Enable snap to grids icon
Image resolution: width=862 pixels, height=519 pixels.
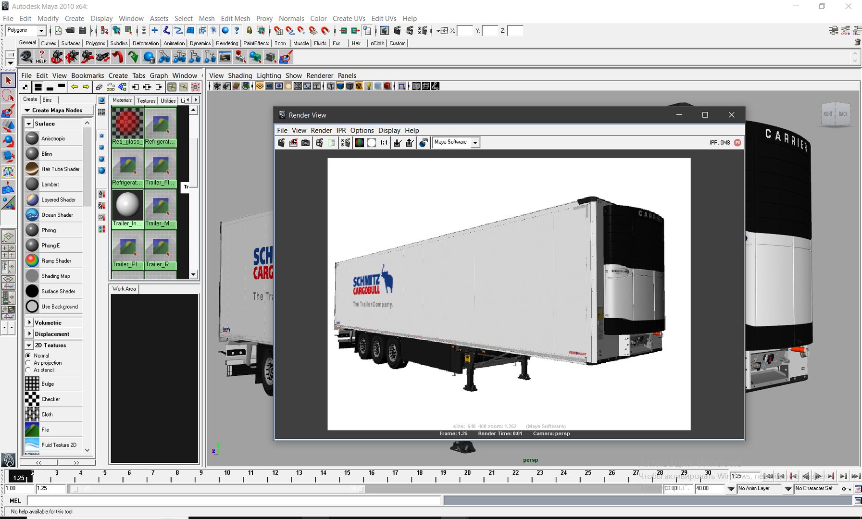tap(278, 30)
